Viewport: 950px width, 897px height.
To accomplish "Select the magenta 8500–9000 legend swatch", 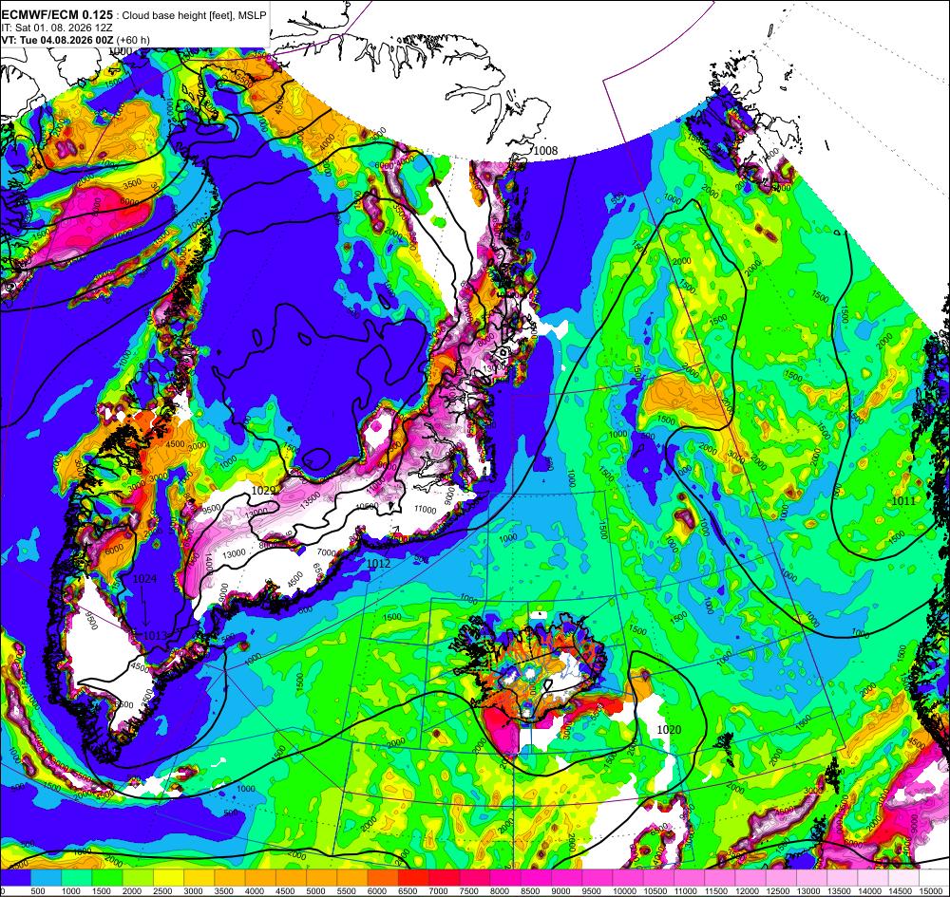I will pyautogui.click(x=536, y=878).
